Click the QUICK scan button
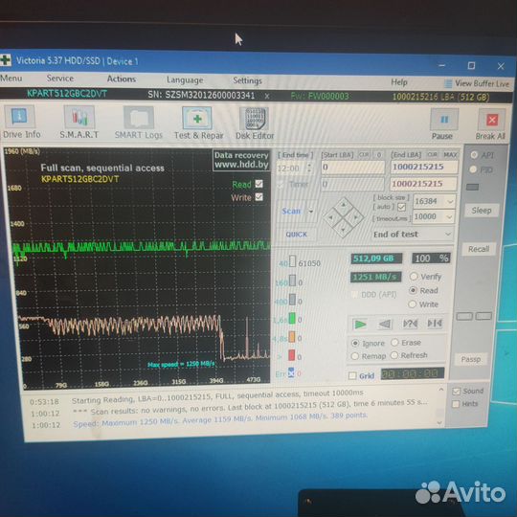This screenshot has width=517, height=517. point(297,235)
